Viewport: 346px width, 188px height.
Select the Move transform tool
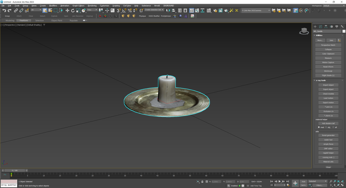tap(67, 11)
